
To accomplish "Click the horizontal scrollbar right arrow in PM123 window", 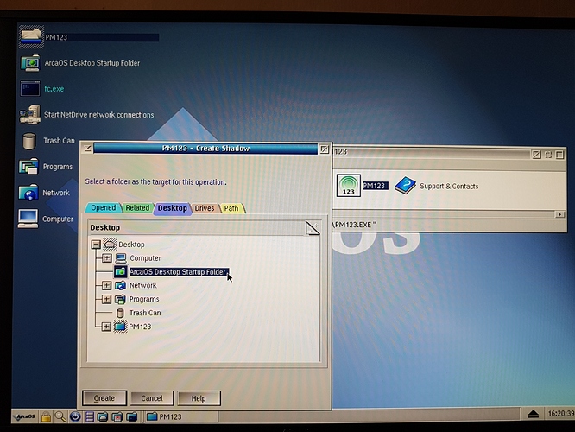I will click(559, 214).
